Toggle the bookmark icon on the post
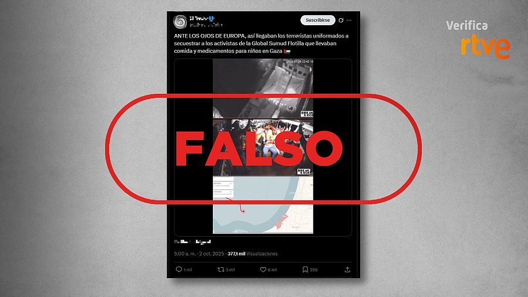 pos(305,269)
